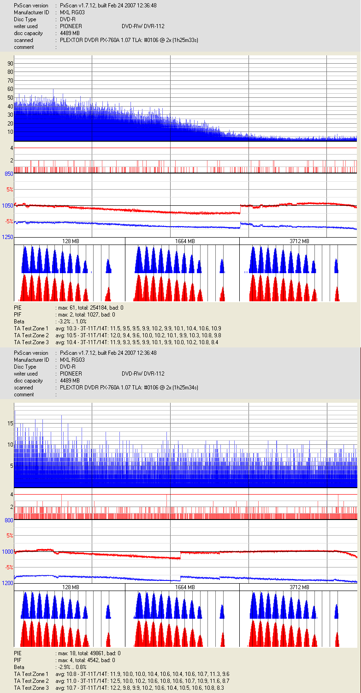Screen dimensions: 361x693
Task: Click TA Test Zone 3 row with avg: 10.4
Action: tap(116, 342)
